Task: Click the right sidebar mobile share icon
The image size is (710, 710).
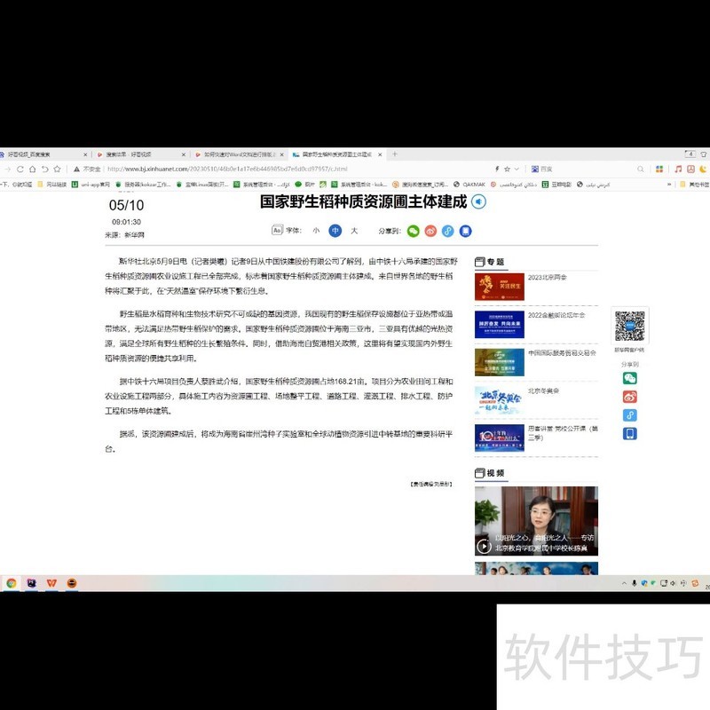Action: [630, 434]
